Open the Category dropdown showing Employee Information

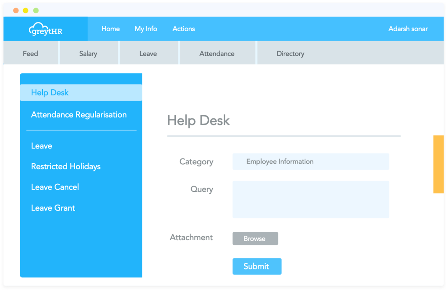tap(310, 161)
